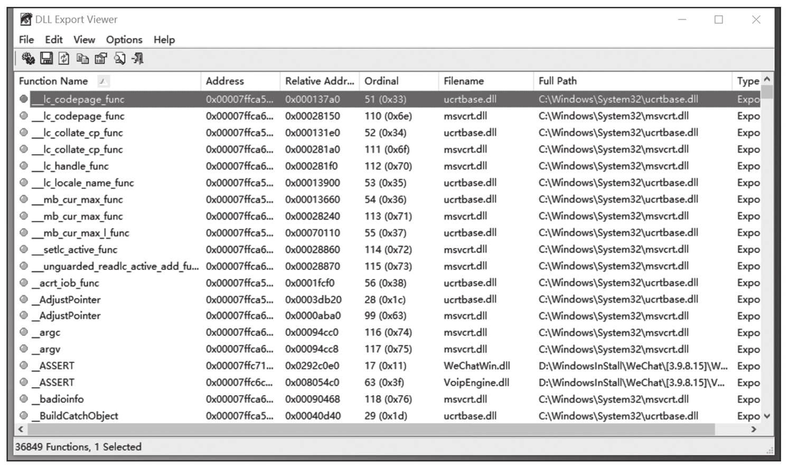Select the _argv function name
This screenshot has height=468, width=788.
click(46, 349)
